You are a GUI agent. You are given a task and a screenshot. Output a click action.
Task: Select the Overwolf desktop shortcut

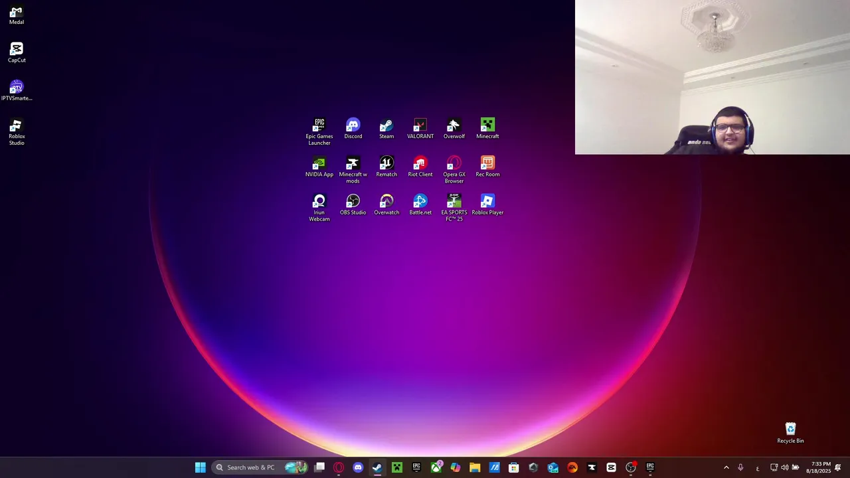point(454,129)
